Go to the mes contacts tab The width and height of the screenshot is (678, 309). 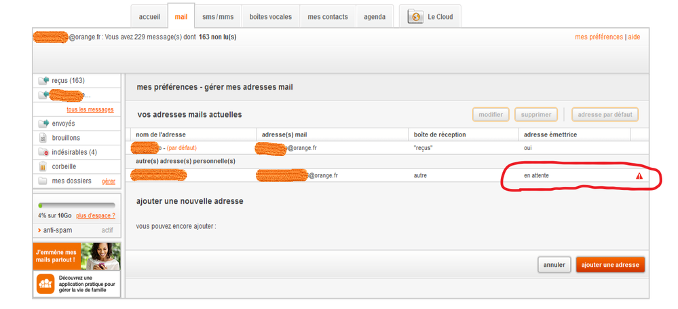[327, 17]
